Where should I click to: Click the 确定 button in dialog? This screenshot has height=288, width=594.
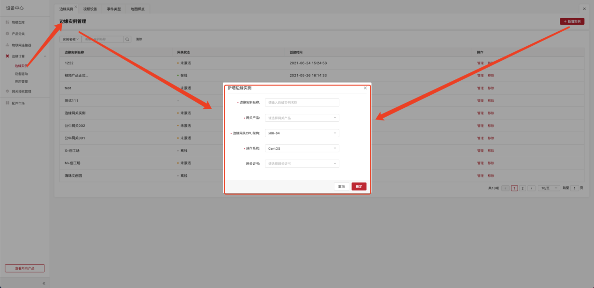click(x=359, y=186)
